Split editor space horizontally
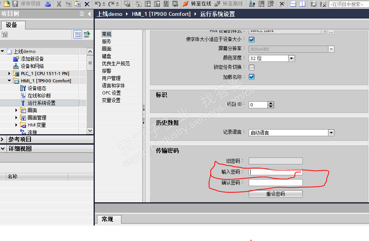The image size is (369, 241). click(293, 4)
